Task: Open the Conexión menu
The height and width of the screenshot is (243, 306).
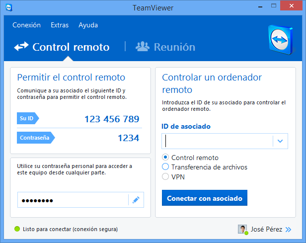Action: point(26,25)
